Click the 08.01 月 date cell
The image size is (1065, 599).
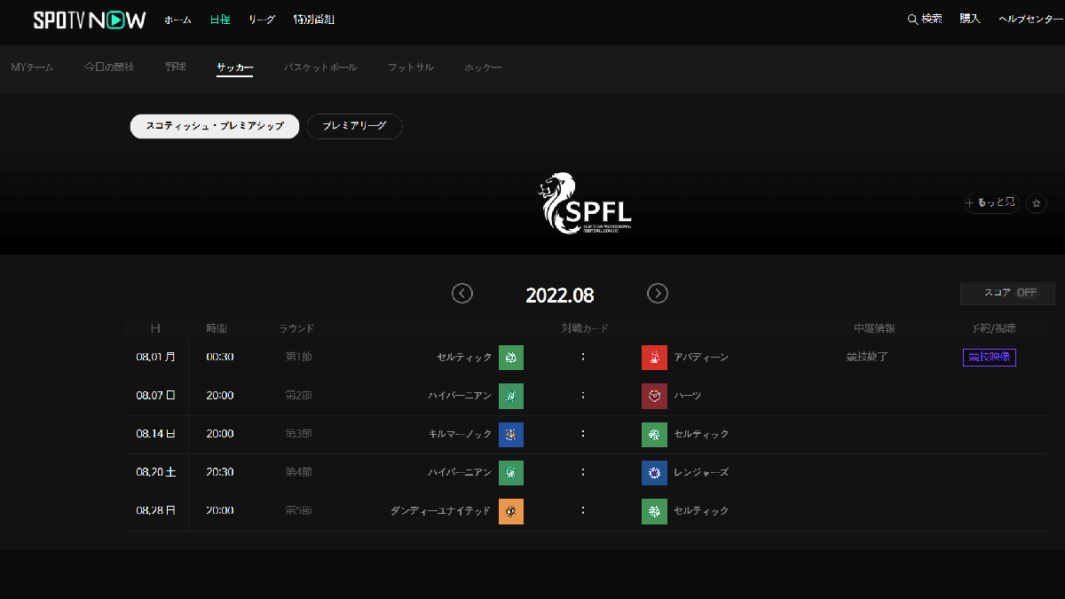tap(155, 358)
